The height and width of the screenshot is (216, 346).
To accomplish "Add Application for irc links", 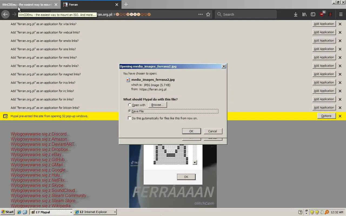I will 324,91.
